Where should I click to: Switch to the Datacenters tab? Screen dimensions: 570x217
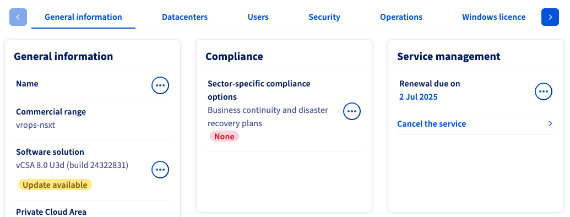coord(184,17)
